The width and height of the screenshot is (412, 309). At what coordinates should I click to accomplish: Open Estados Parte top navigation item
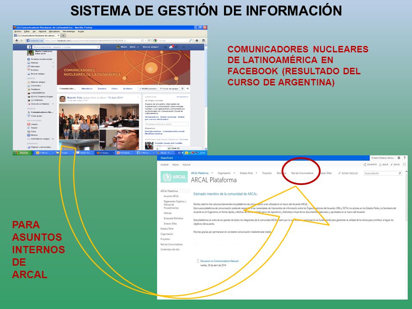click(246, 173)
